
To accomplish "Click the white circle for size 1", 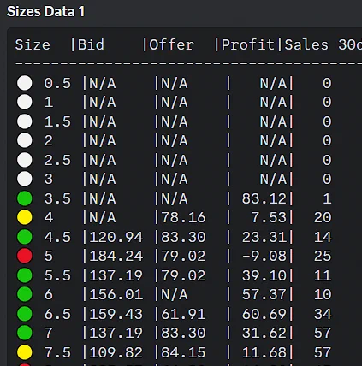I will 25,102.
